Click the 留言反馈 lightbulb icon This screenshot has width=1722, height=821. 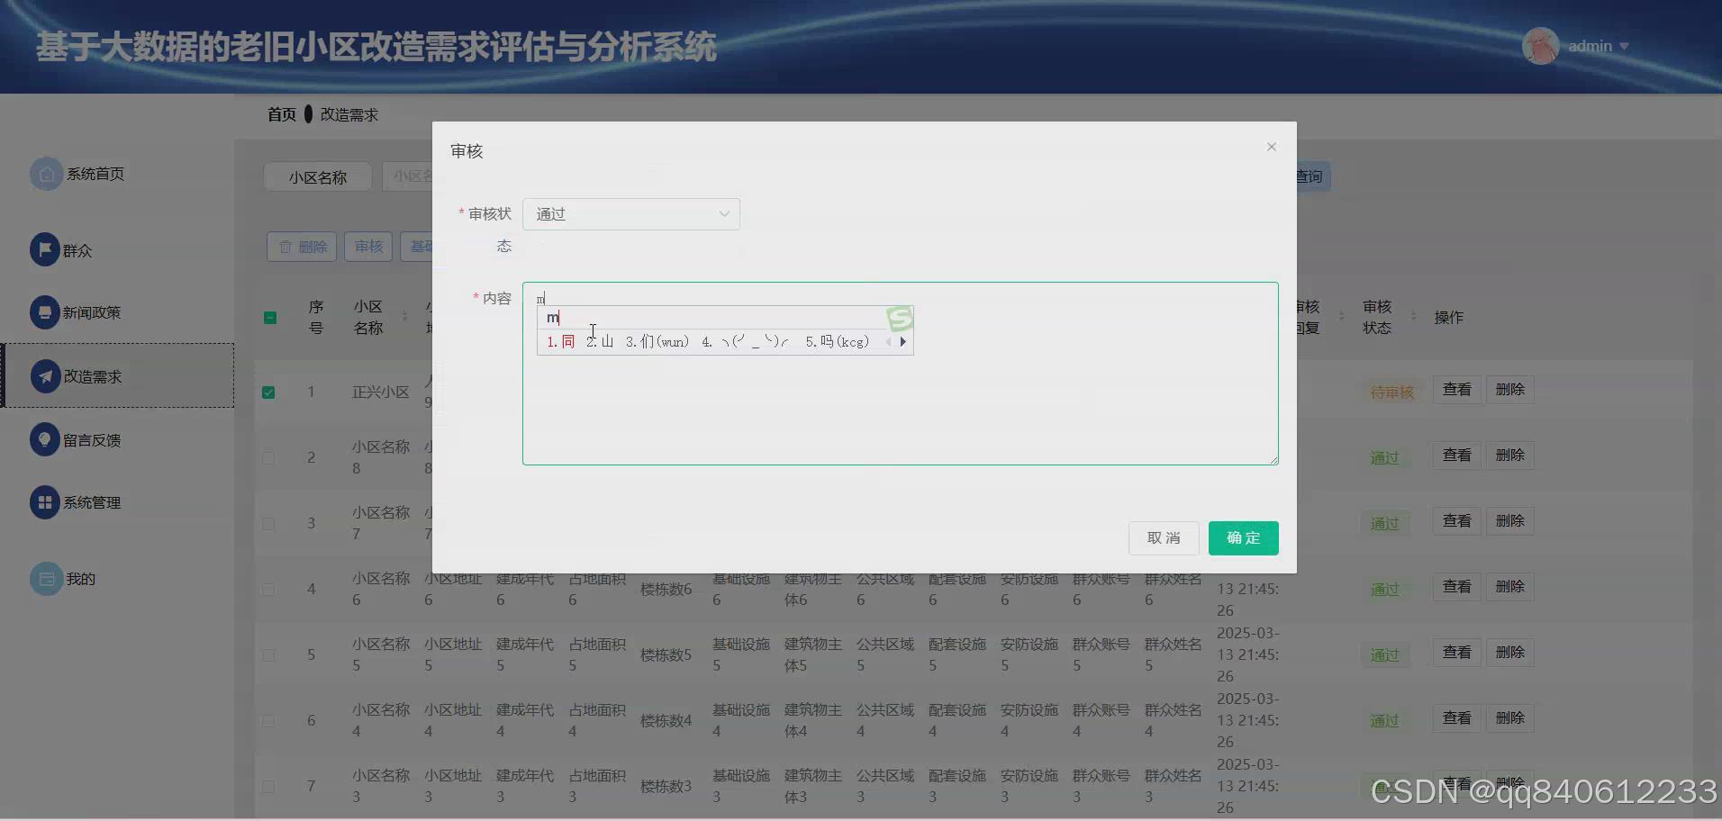(x=45, y=439)
